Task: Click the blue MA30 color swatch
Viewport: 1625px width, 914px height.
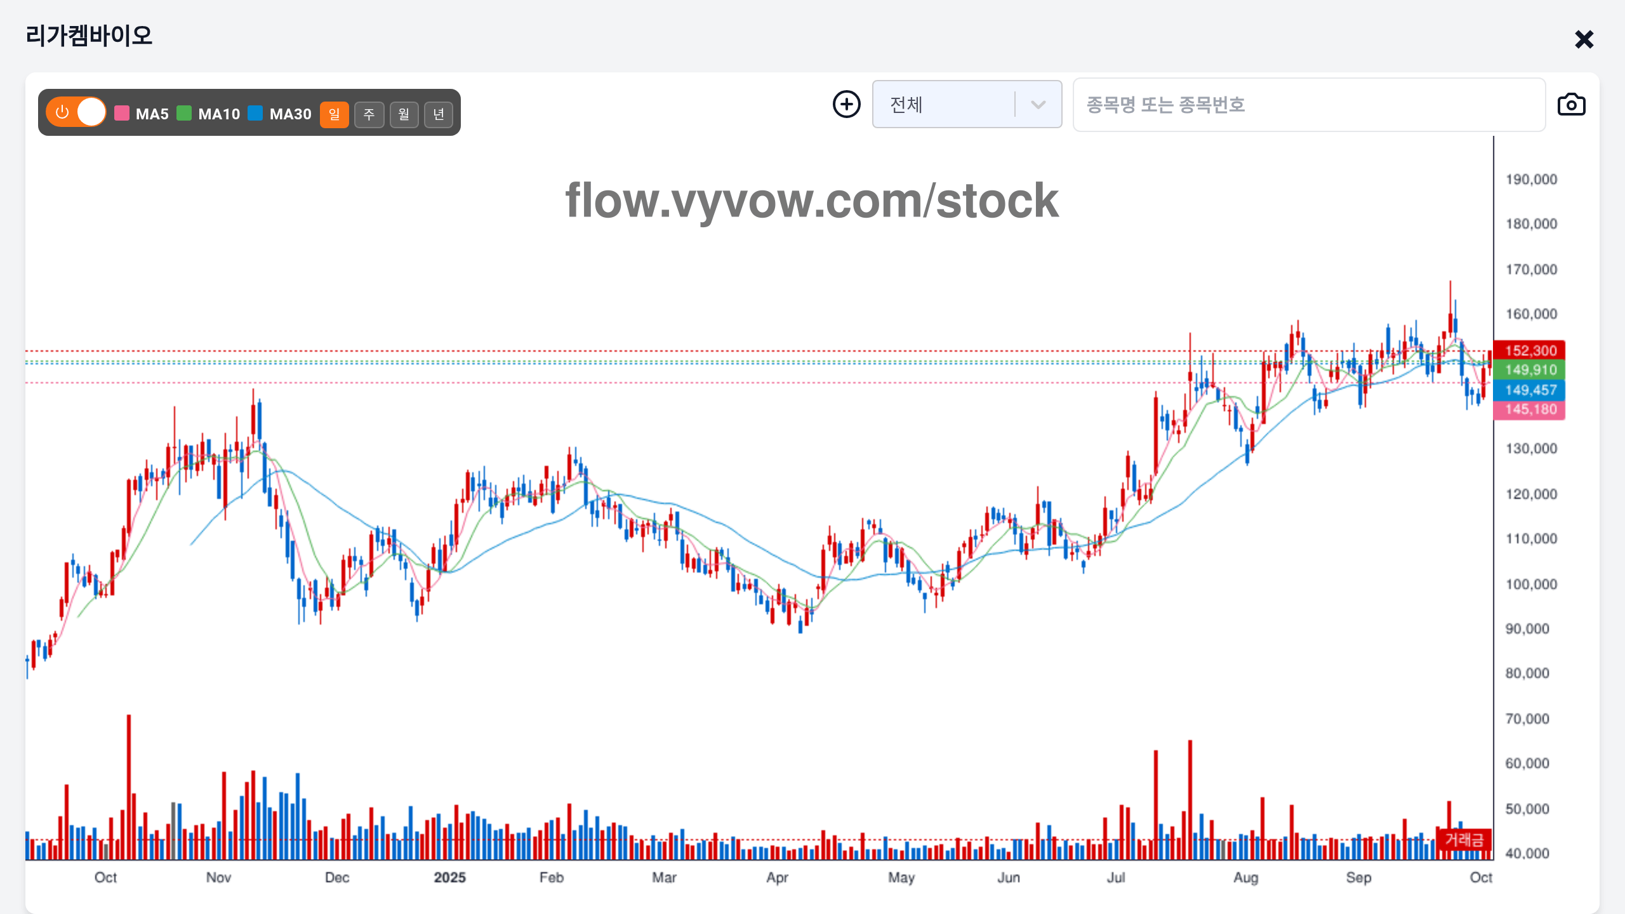Action: click(255, 114)
